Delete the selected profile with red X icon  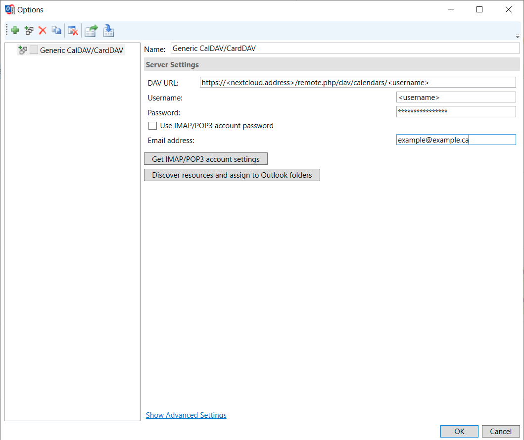pos(43,30)
